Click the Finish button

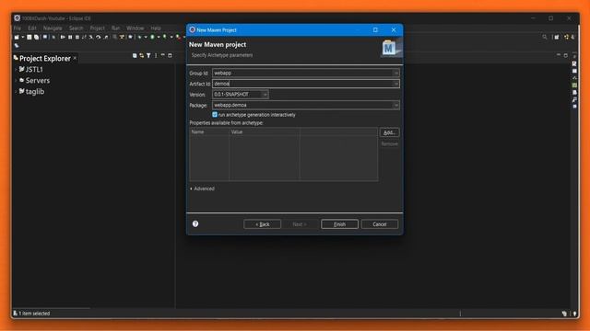coord(339,224)
